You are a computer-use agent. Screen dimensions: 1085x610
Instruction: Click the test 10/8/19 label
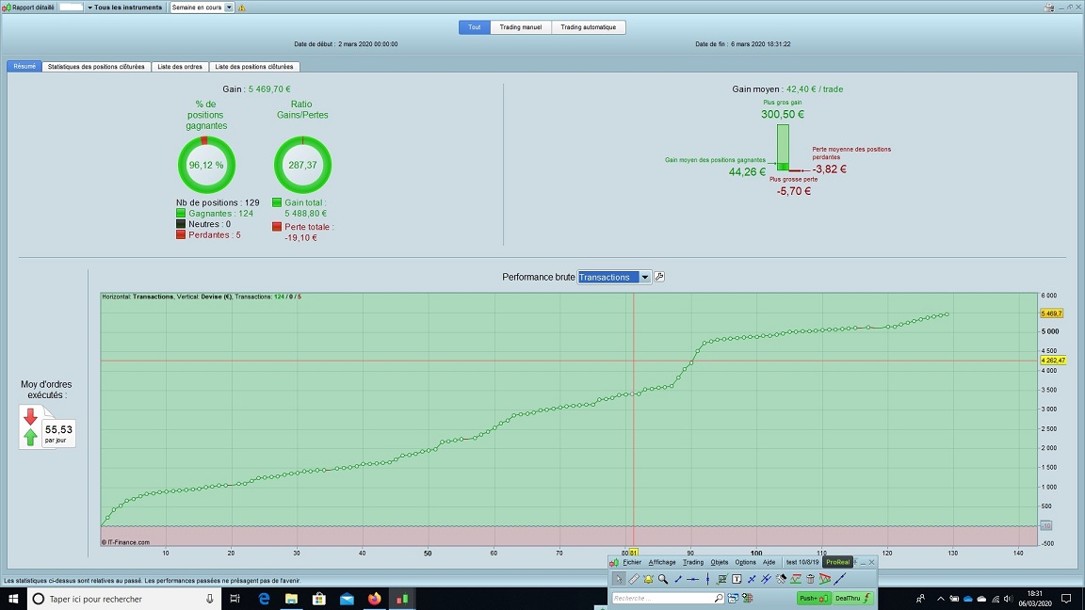coord(802,562)
